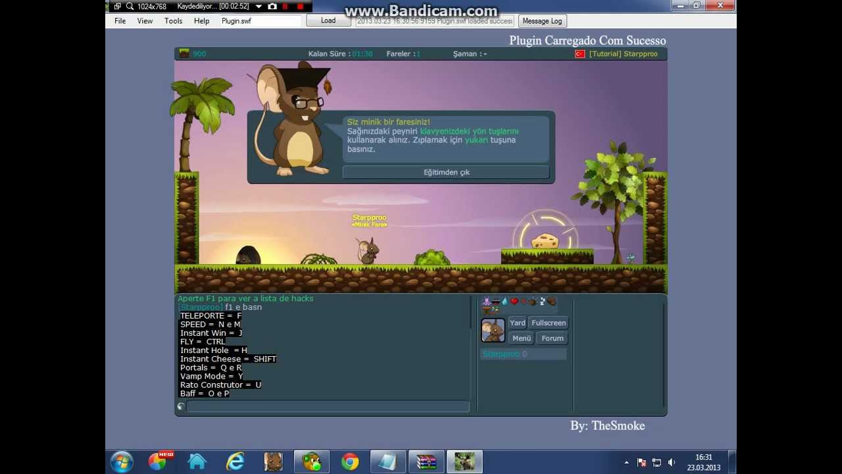
Task: Click the network tray icon
Action: coord(656,462)
